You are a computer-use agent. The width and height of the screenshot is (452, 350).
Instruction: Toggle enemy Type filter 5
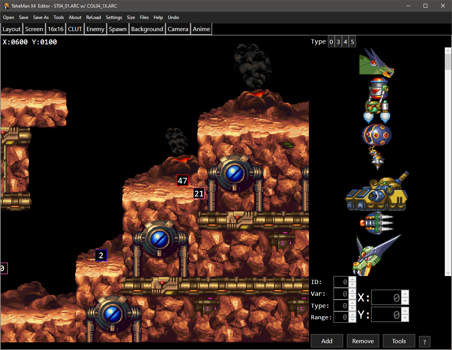click(x=352, y=42)
